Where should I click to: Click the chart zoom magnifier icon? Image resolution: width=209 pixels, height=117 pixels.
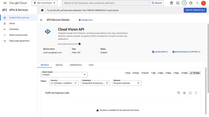click(179, 93)
